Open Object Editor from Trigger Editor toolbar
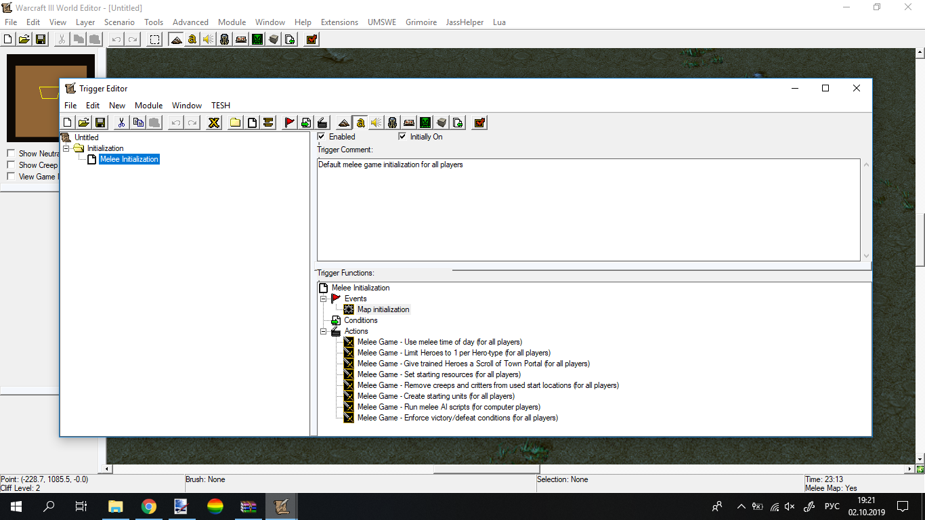This screenshot has height=520, width=925. [x=392, y=123]
